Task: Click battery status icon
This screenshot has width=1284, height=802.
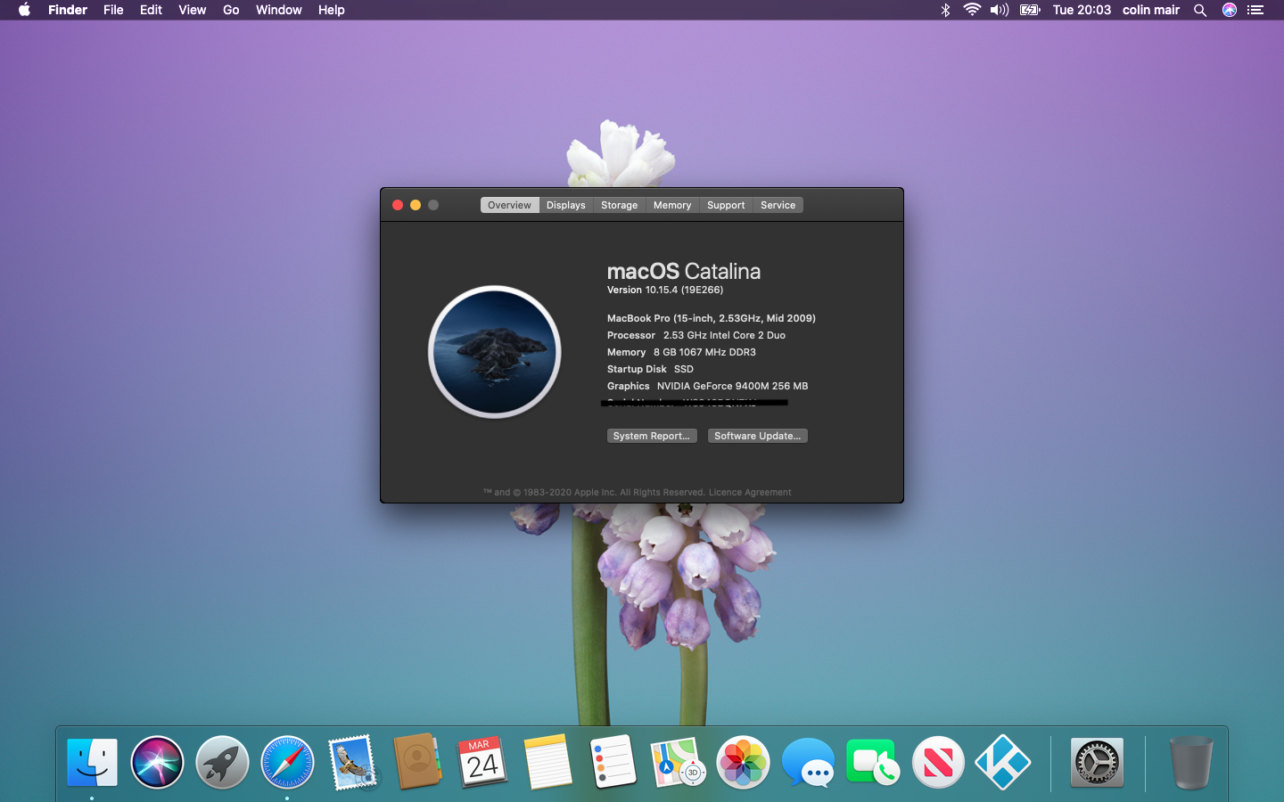Action: tap(1030, 10)
